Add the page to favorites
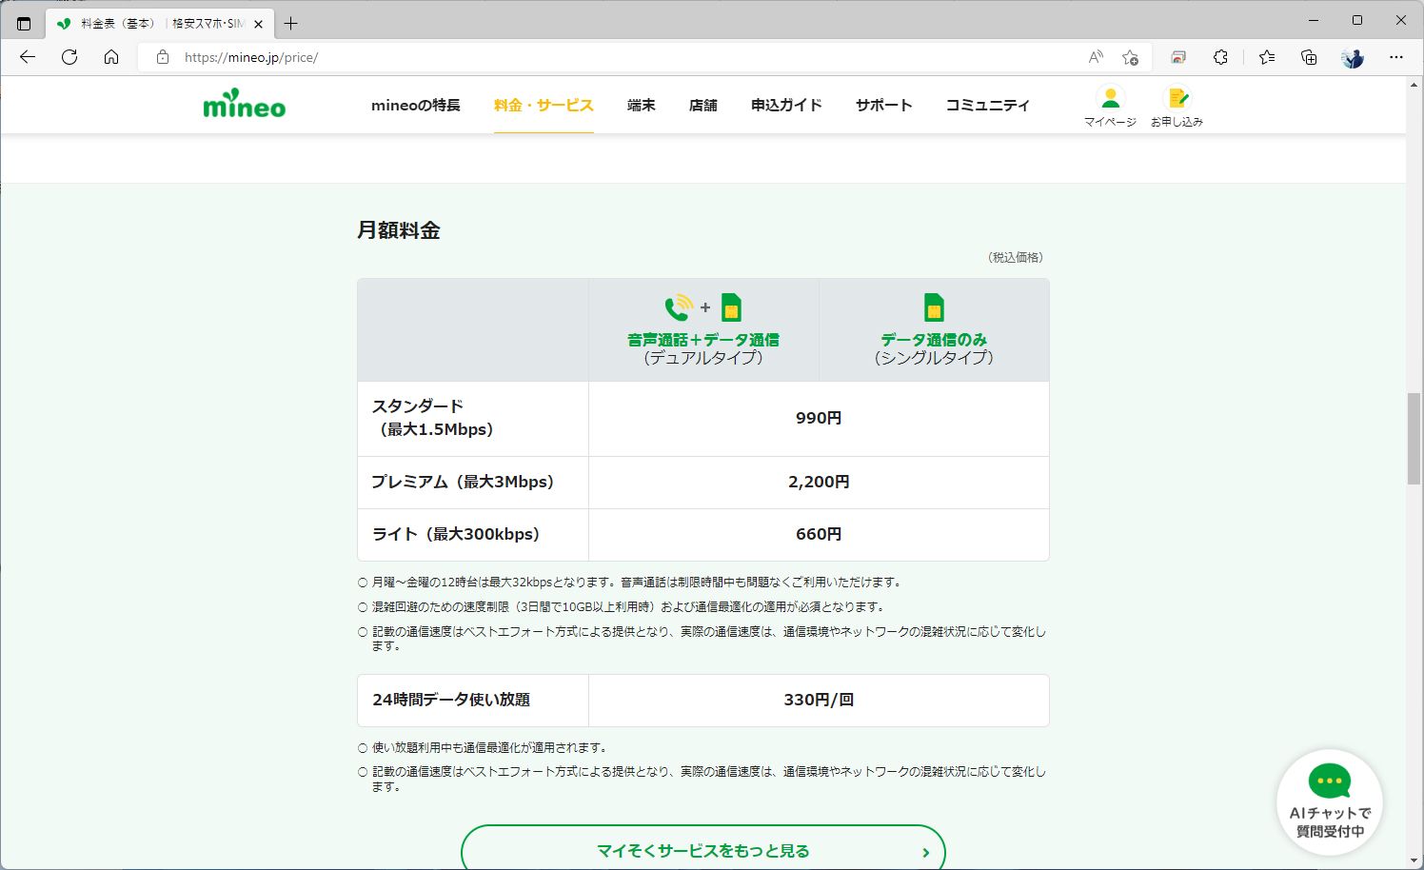1424x870 pixels. click(1131, 57)
